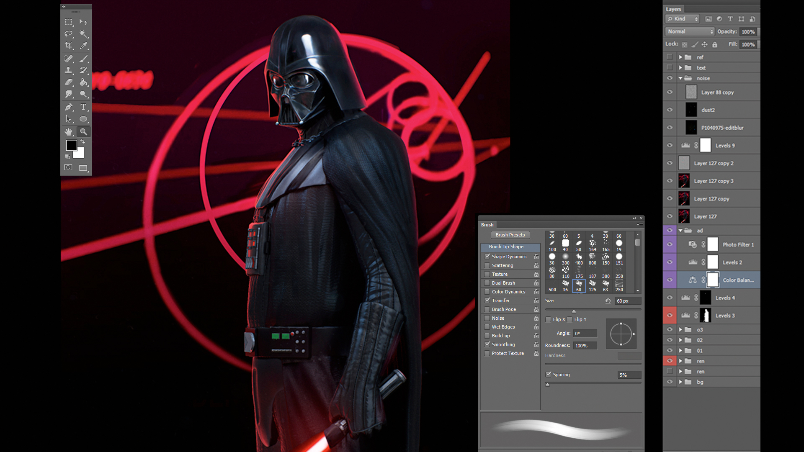Expand the text layer group
Image resolution: width=804 pixels, height=452 pixels.
680,67
